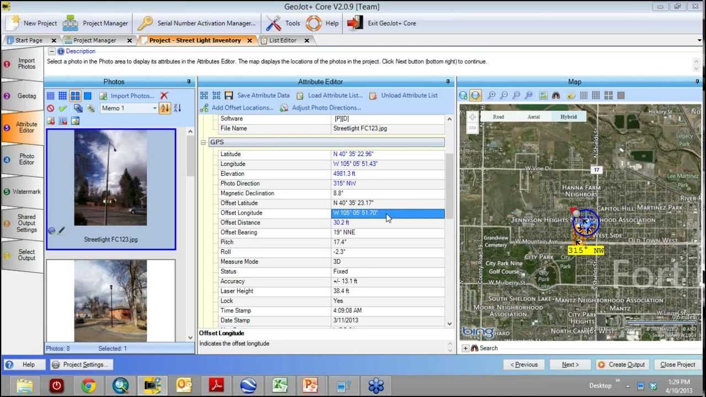The width and height of the screenshot is (706, 397).
Task: Switch map to Hybrid view
Action: (569, 116)
